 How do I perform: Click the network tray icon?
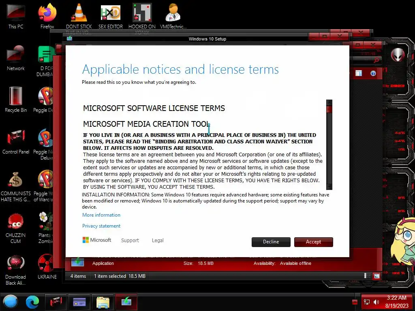[367, 302]
